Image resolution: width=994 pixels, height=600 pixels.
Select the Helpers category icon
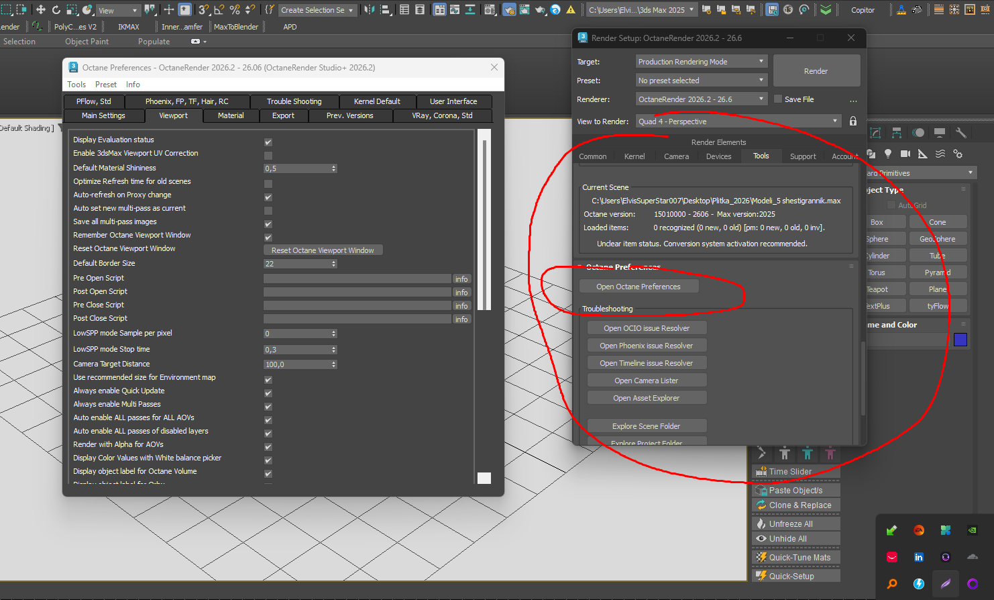[923, 154]
